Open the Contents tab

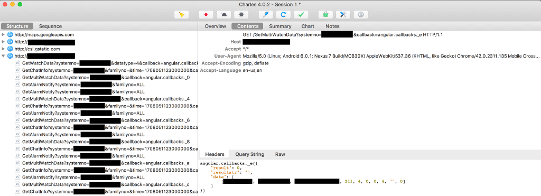[x=248, y=26]
